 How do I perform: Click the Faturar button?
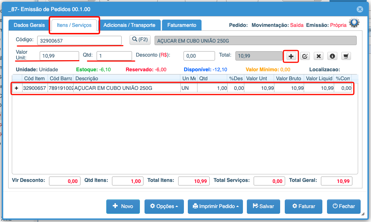[303, 206]
